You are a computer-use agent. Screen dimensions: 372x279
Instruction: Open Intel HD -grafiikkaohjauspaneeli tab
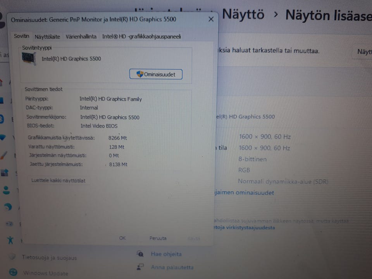(141, 36)
